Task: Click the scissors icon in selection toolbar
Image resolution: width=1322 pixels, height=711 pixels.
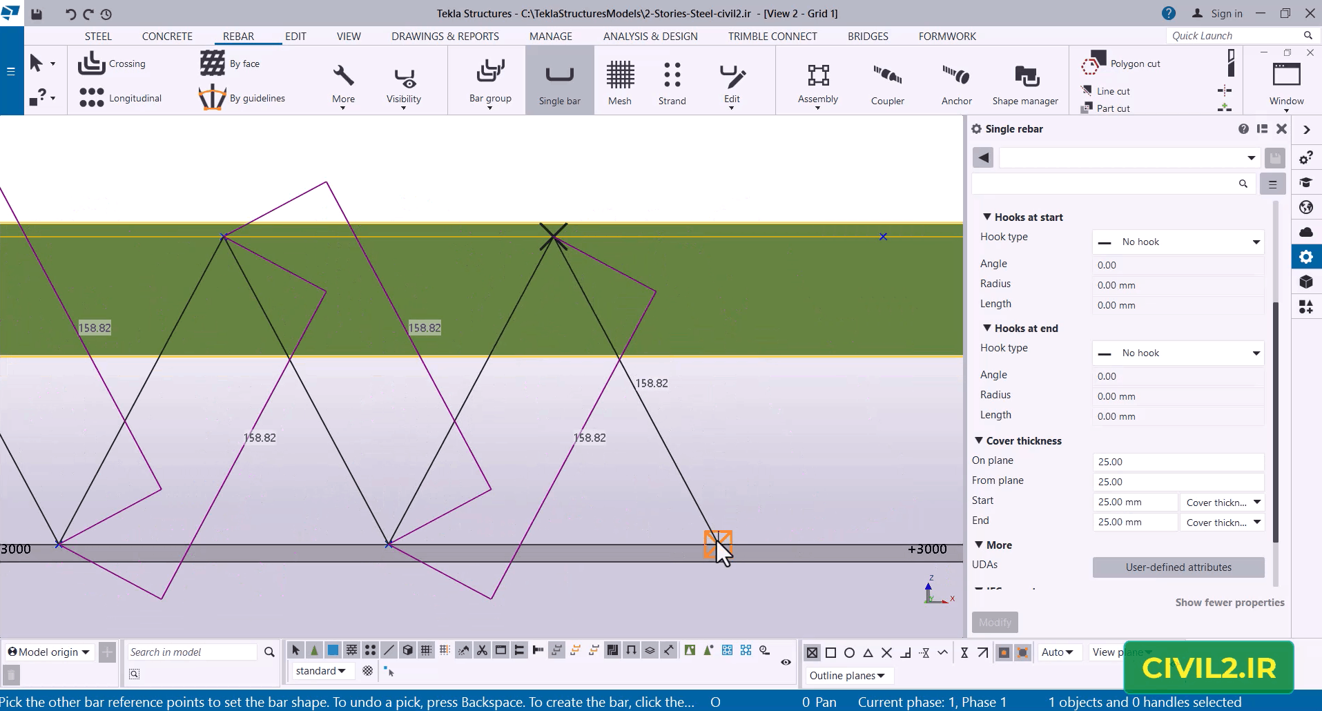Action: (x=482, y=650)
